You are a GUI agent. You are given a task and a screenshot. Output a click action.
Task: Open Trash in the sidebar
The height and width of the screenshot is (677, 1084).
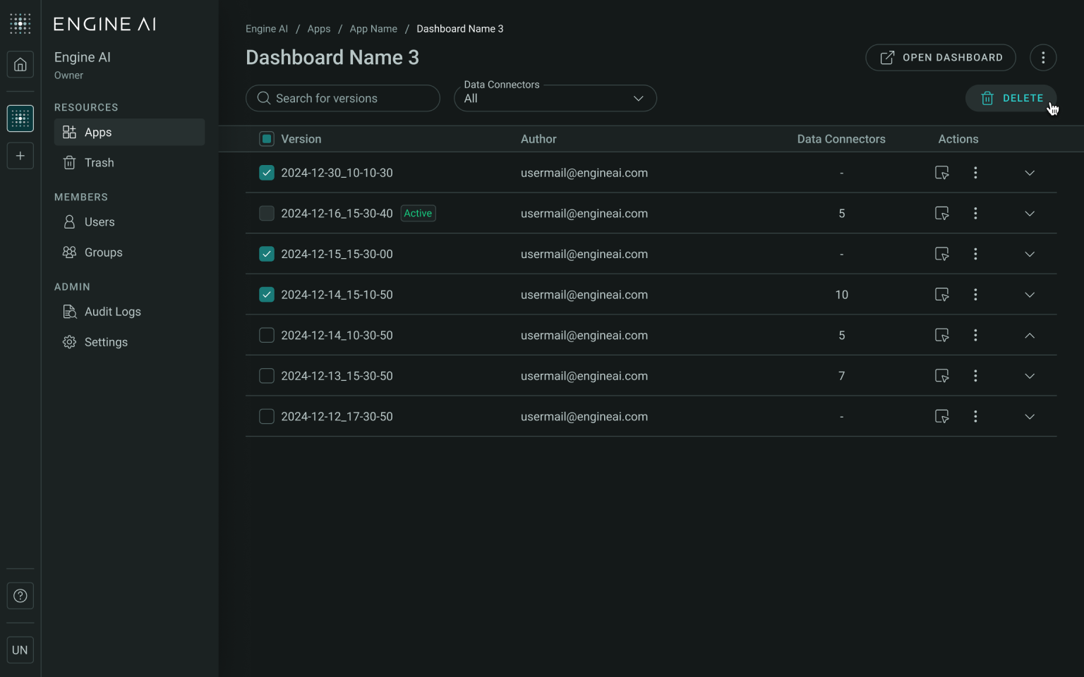click(x=129, y=163)
